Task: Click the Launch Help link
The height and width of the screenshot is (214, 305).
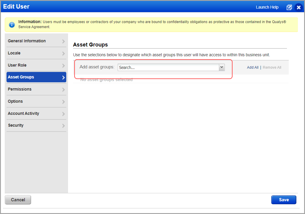Action: (x=267, y=7)
